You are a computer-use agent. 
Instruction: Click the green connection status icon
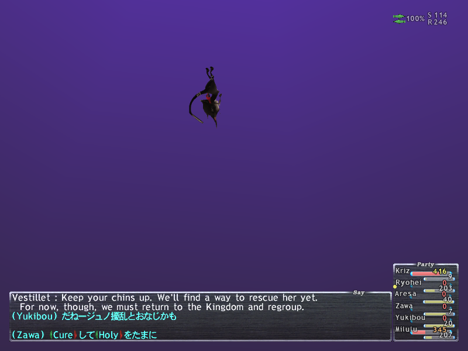[x=399, y=19]
